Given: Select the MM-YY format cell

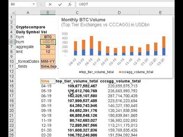Looking at the screenshot, I should [48, 62].
